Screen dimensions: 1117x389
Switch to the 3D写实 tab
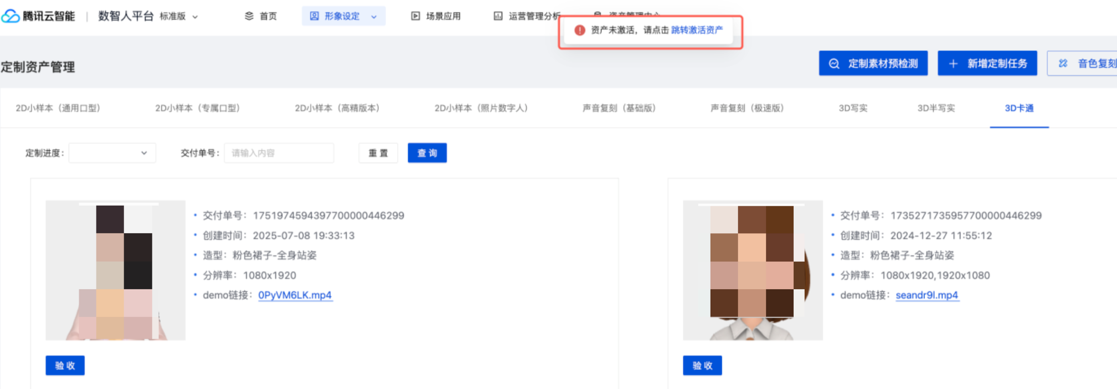[853, 108]
